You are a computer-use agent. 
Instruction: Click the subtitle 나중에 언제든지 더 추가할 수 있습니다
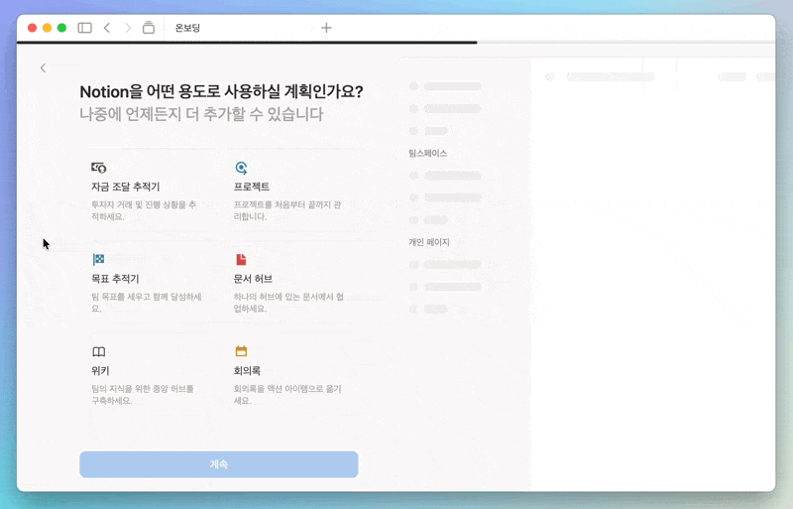click(201, 114)
